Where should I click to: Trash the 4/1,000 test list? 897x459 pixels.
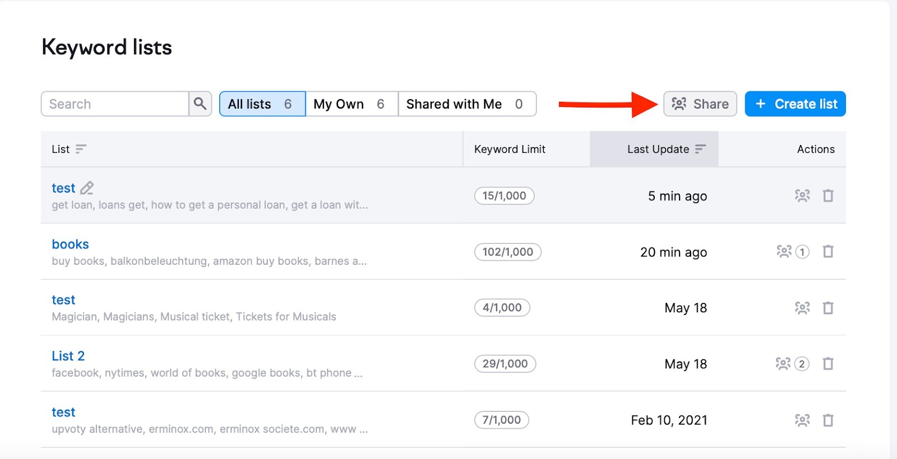coord(828,308)
